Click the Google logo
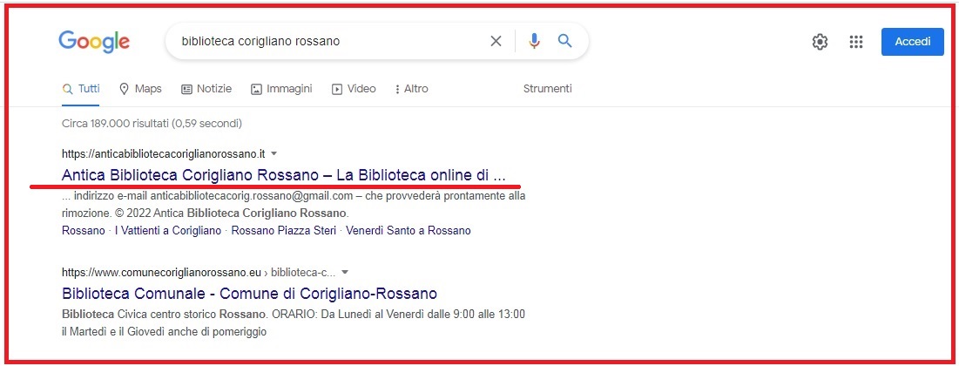 (94, 42)
